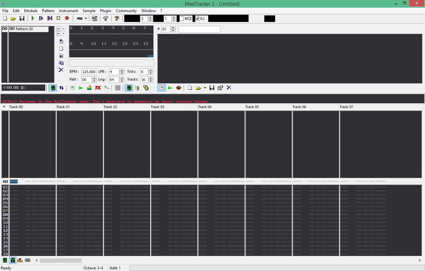Click the Track 03 header
Screen dimensions: 425x271
click(x=157, y=107)
